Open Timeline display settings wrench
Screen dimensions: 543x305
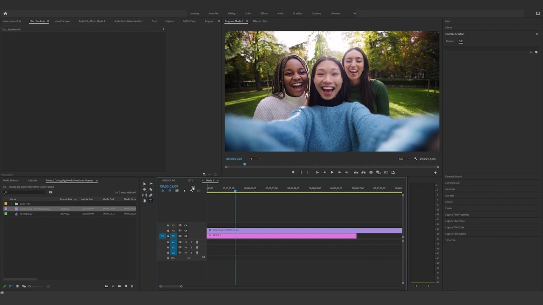[x=191, y=191]
